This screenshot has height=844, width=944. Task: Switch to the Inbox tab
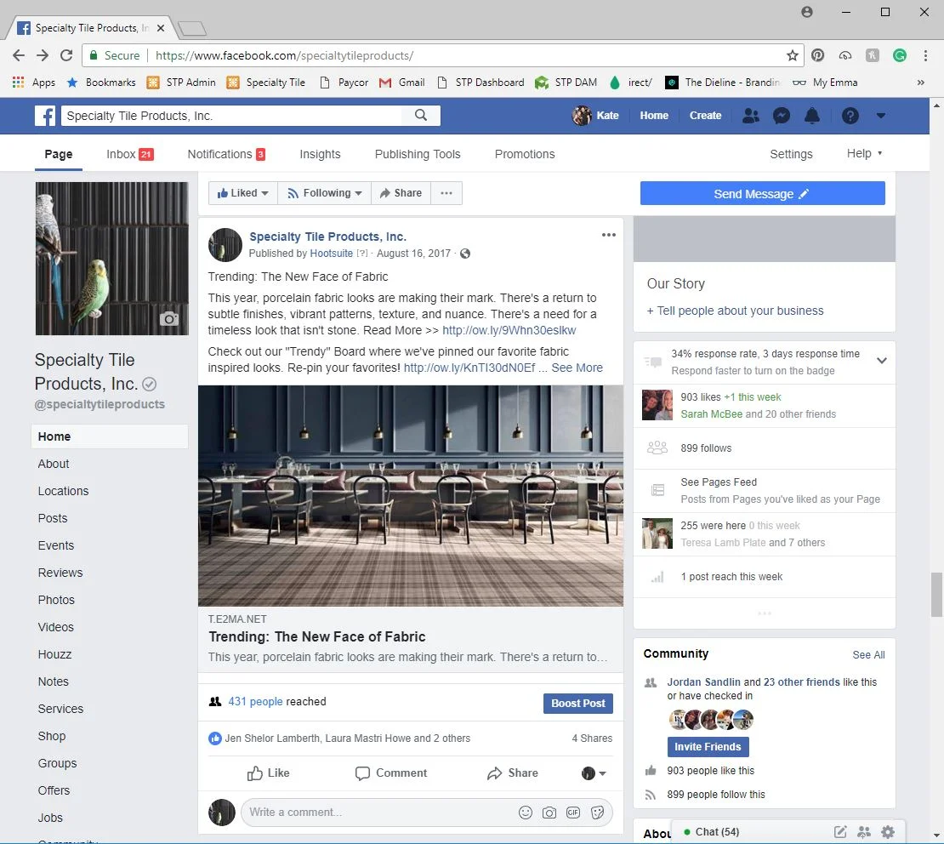point(130,154)
